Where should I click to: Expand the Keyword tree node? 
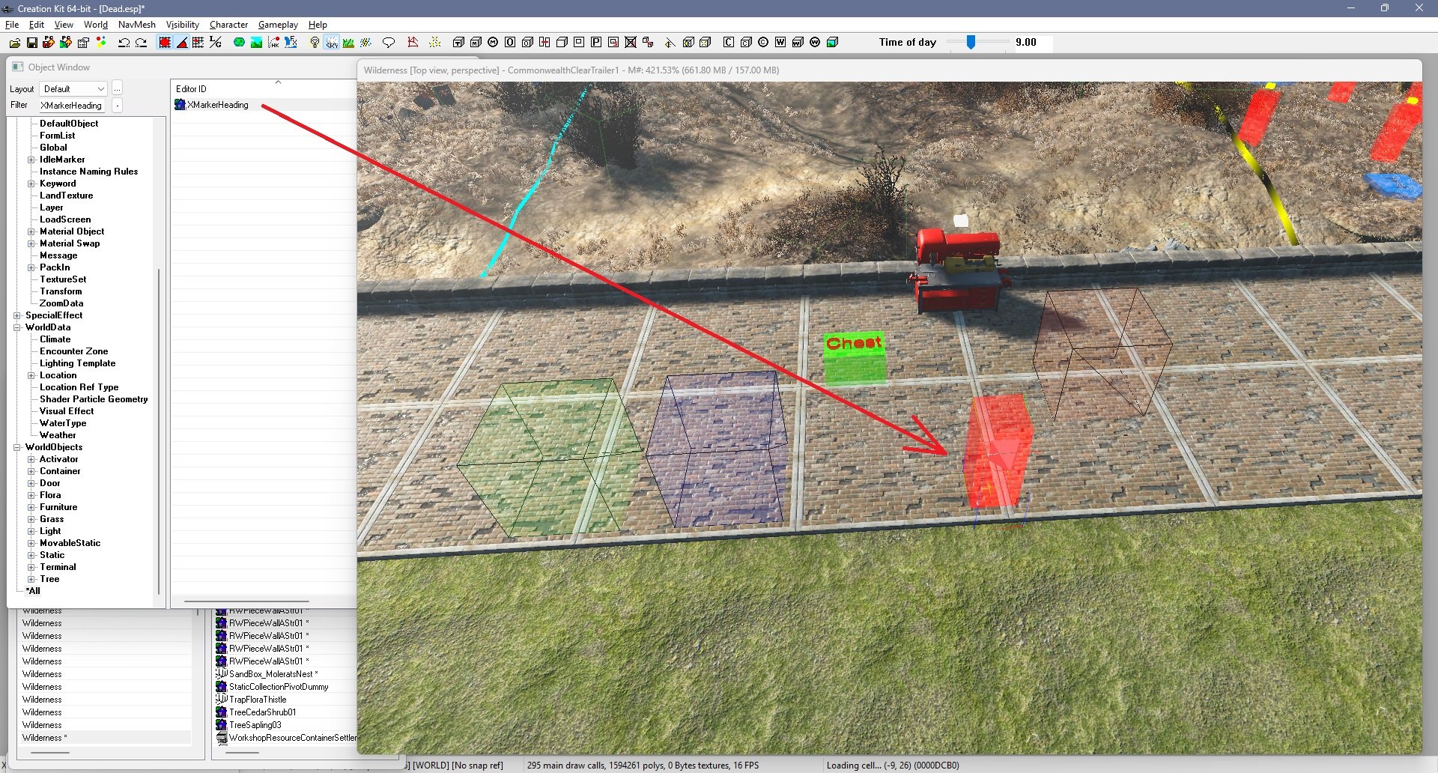coord(31,184)
